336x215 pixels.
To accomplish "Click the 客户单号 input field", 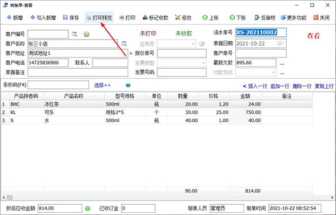I will click(x=261, y=53).
